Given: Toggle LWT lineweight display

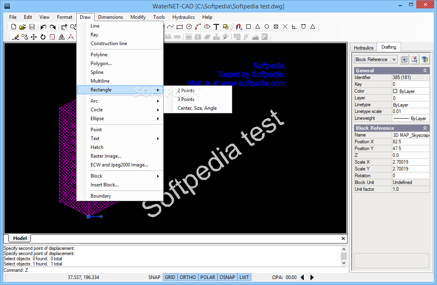Looking at the screenshot, I should (x=244, y=277).
